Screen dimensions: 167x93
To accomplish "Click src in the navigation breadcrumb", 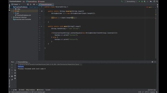I will tap(24, 2).
